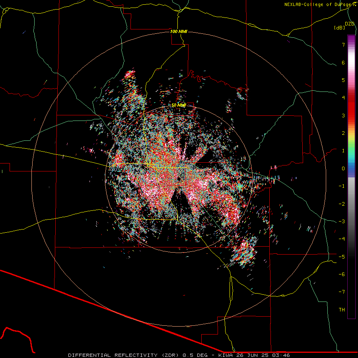
Task: Click the "0" tick label on color scale
Action: (343, 169)
